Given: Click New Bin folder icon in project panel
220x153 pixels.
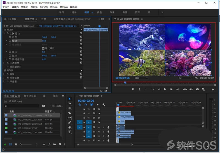Looking at the screenshot, I should [54, 144].
